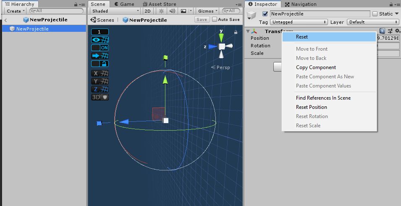Open the Layer dropdown showing Default
This screenshot has height=206, width=401.
tap(373, 22)
